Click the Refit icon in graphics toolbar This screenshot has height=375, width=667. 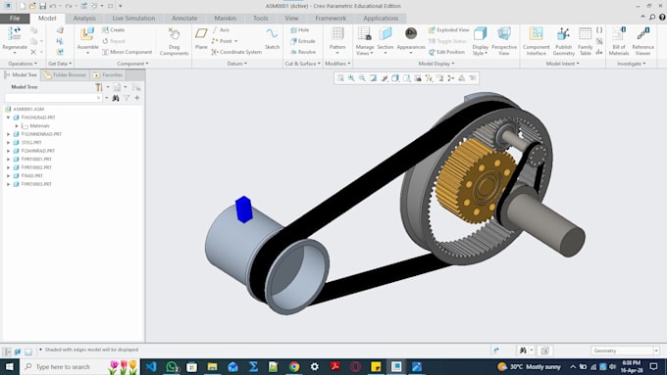(x=340, y=78)
